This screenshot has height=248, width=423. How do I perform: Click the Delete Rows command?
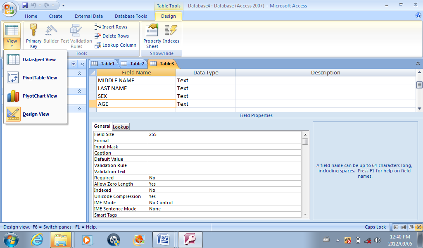pos(112,36)
